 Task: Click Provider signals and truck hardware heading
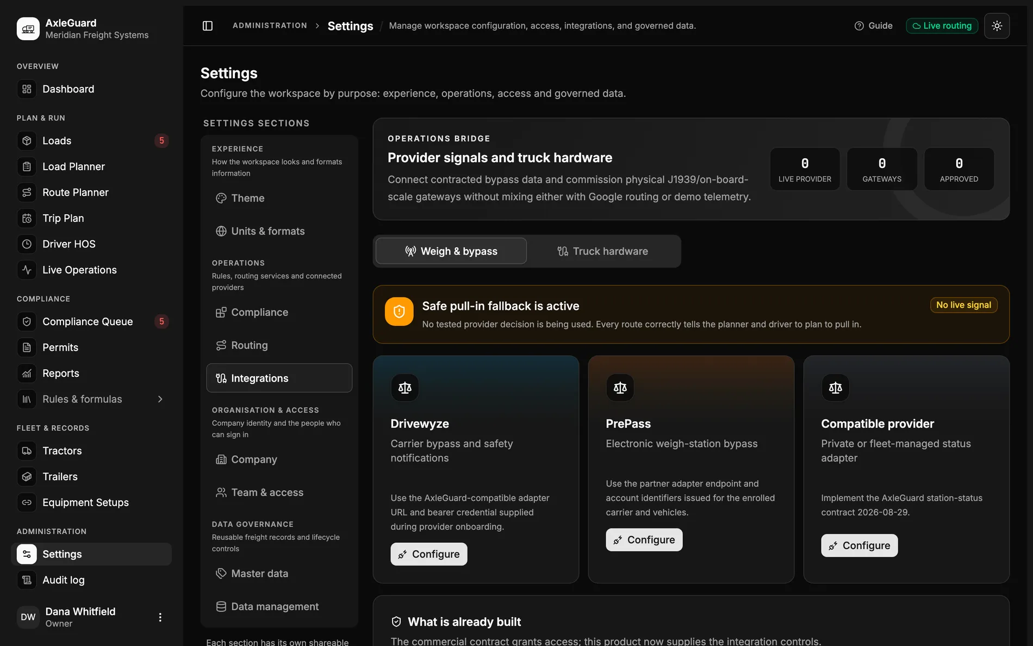point(500,158)
